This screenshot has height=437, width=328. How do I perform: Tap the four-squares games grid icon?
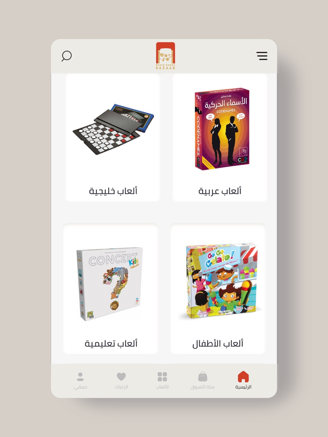click(x=162, y=377)
